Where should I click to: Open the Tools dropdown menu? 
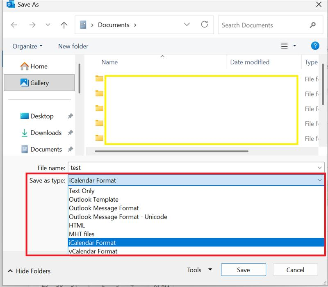(200, 270)
